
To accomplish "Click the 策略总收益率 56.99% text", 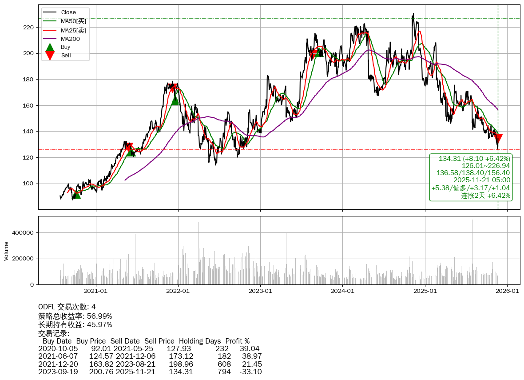I will click(75, 316).
